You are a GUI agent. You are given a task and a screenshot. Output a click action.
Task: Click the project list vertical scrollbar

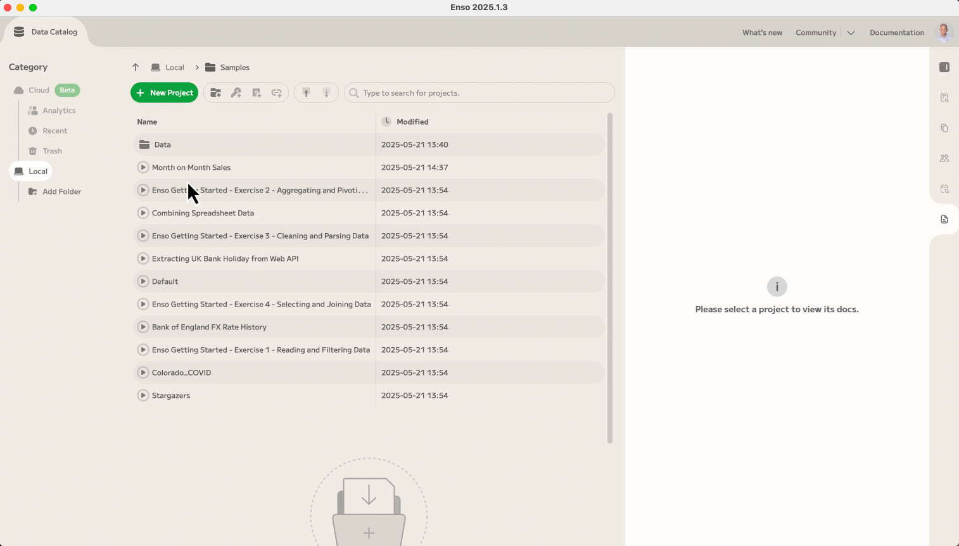610,278
